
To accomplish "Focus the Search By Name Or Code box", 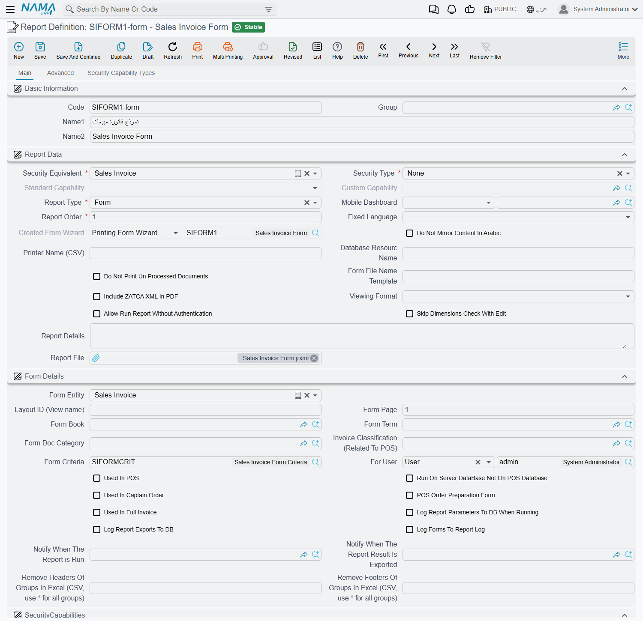I will point(169,9).
